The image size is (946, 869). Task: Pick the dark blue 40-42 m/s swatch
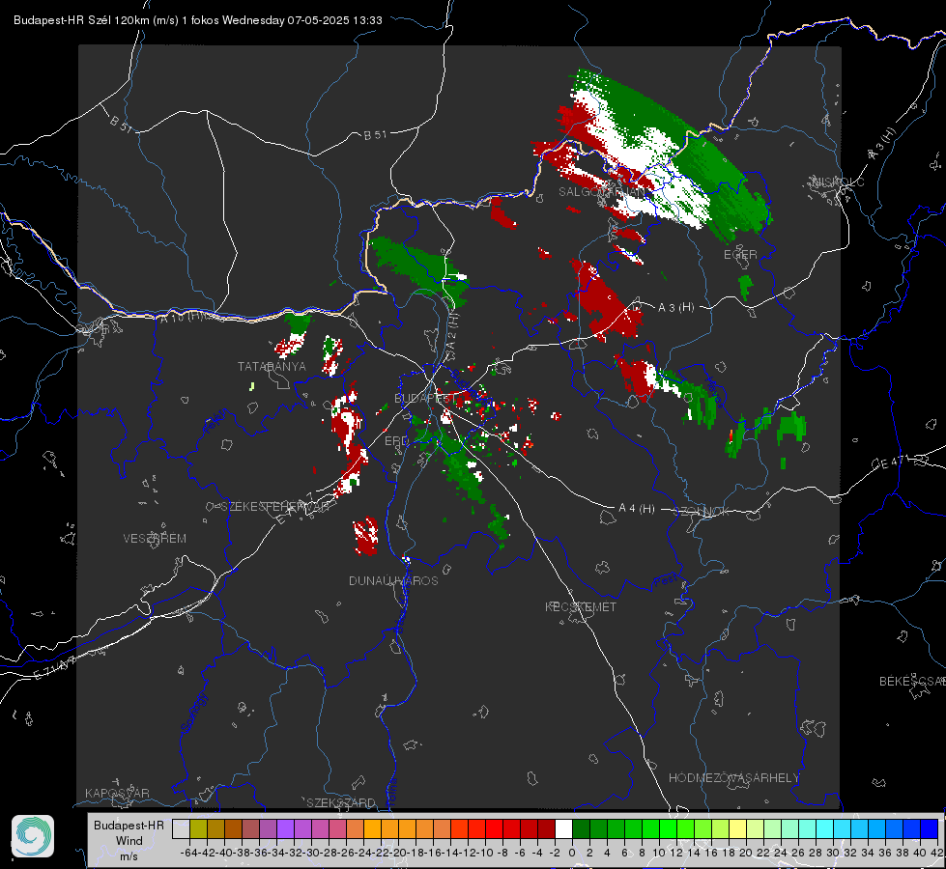[930, 829]
